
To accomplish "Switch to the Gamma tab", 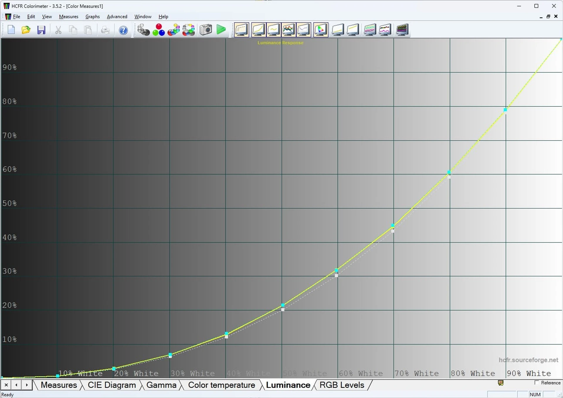I will click(161, 385).
